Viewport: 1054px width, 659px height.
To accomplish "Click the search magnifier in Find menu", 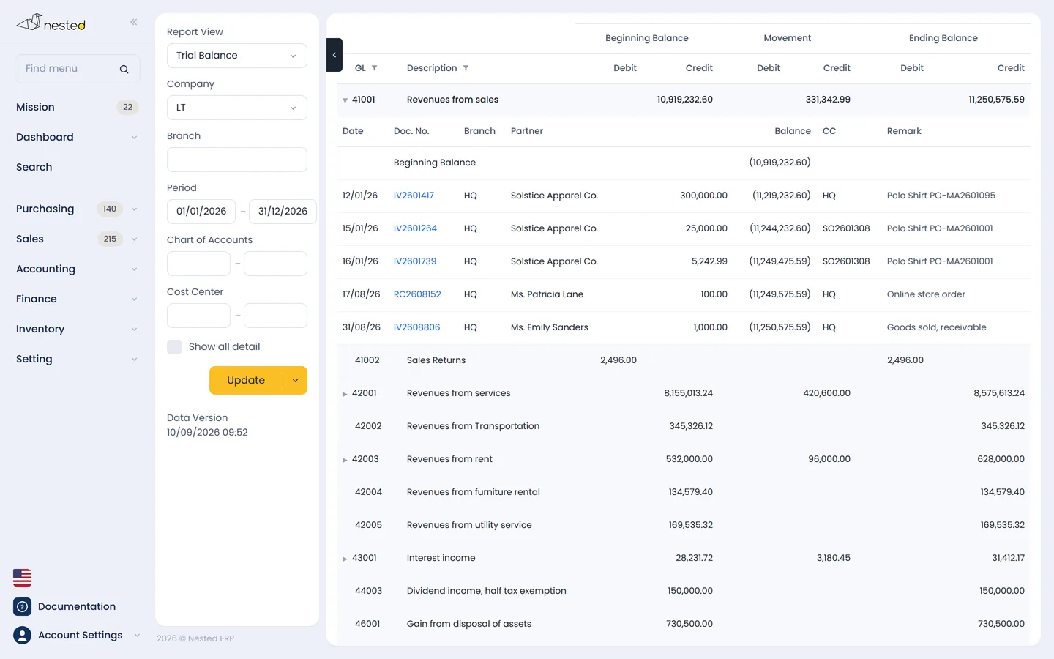I will point(124,69).
